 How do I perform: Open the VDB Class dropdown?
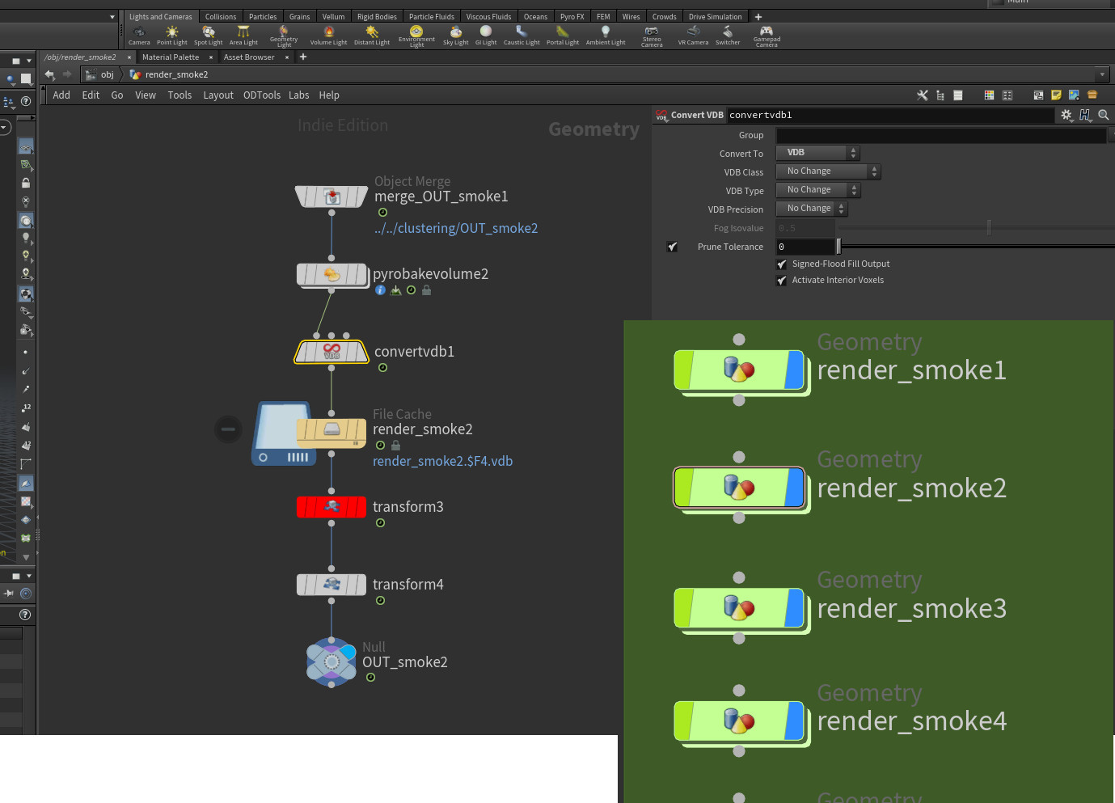(828, 171)
